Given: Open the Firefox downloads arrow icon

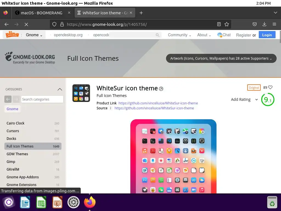Looking at the screenshot, I should tap(264, 24).
